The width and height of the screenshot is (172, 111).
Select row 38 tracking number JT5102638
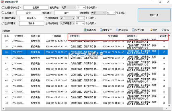(19, 46)
